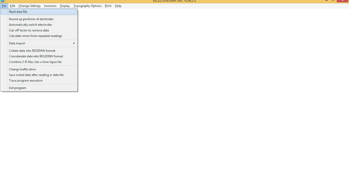Select Automatically switch electrodes
Screen dimensions: 349x183
pos(39,25)
